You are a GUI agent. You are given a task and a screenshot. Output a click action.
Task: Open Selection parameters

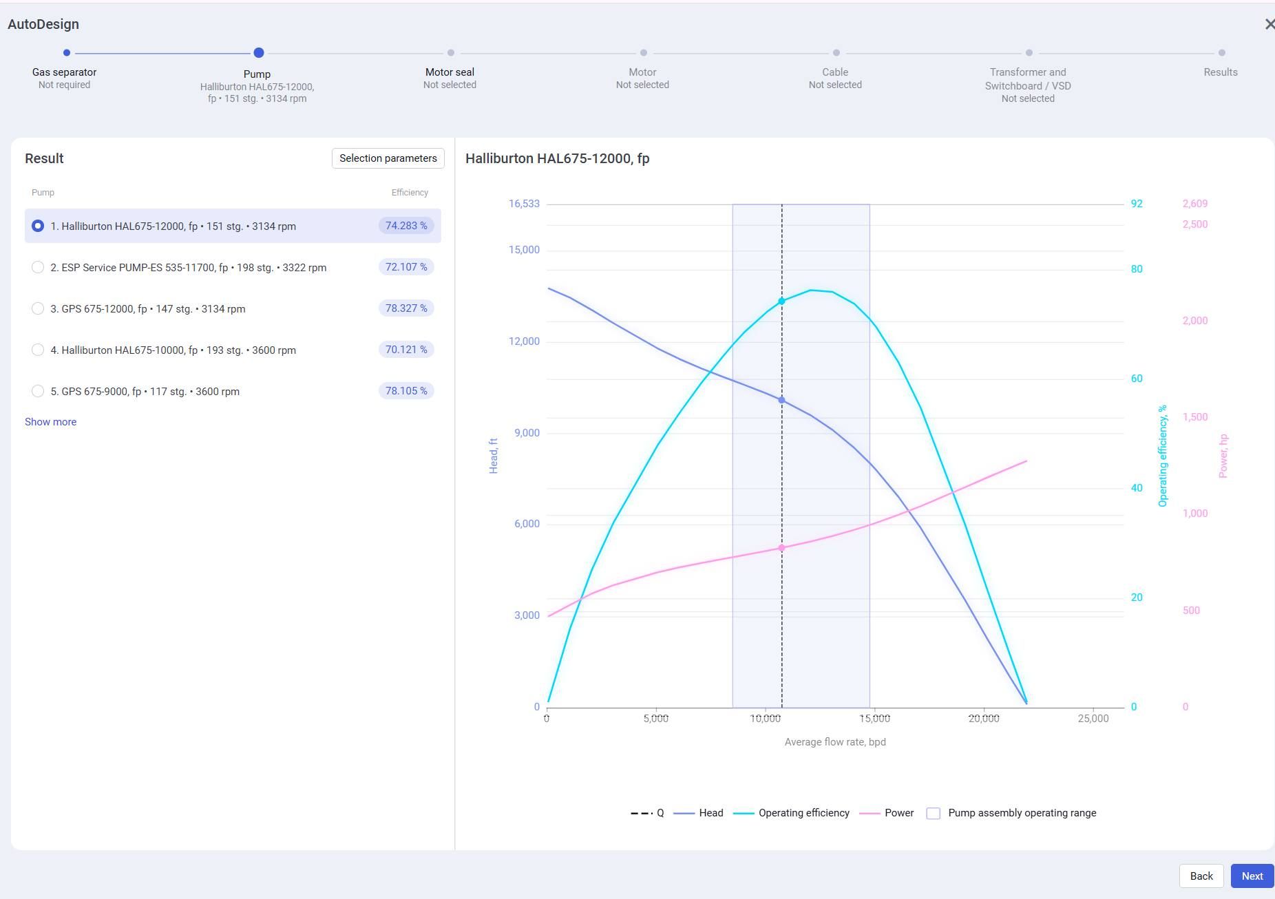click(x=388, y=158)
